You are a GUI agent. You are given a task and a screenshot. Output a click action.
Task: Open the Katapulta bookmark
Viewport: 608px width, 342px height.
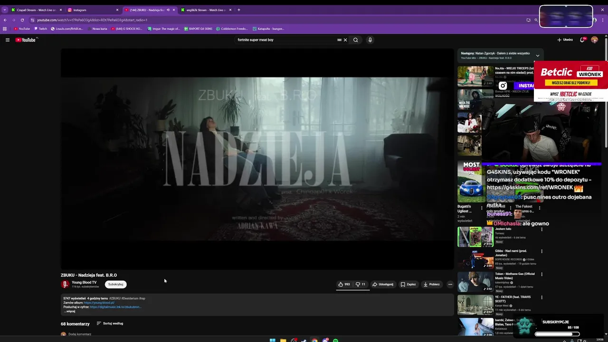pos(268,28)
